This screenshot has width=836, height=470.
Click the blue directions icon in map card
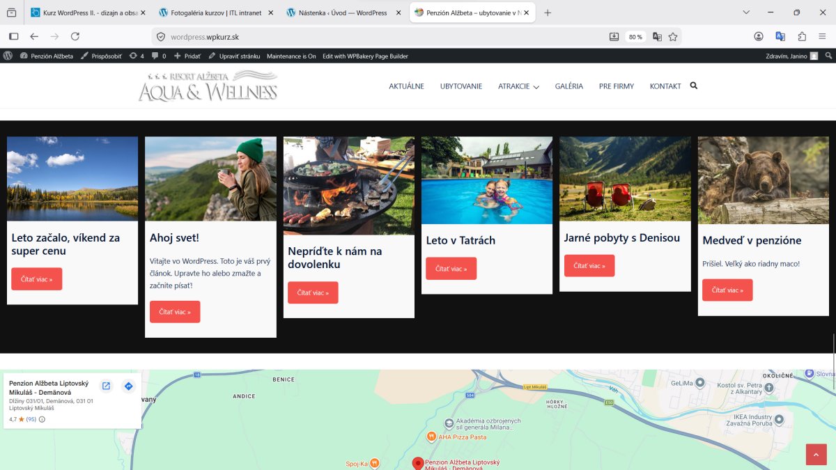pyautogui.click(x=128, y=386)
